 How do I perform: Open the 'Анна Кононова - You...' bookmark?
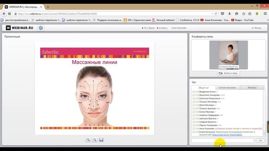215,20
